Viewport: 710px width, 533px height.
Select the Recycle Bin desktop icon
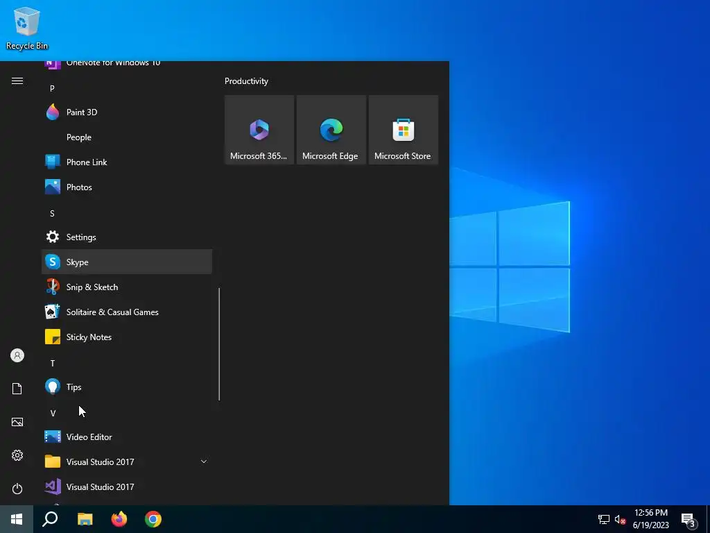click(x=27, y=28)
